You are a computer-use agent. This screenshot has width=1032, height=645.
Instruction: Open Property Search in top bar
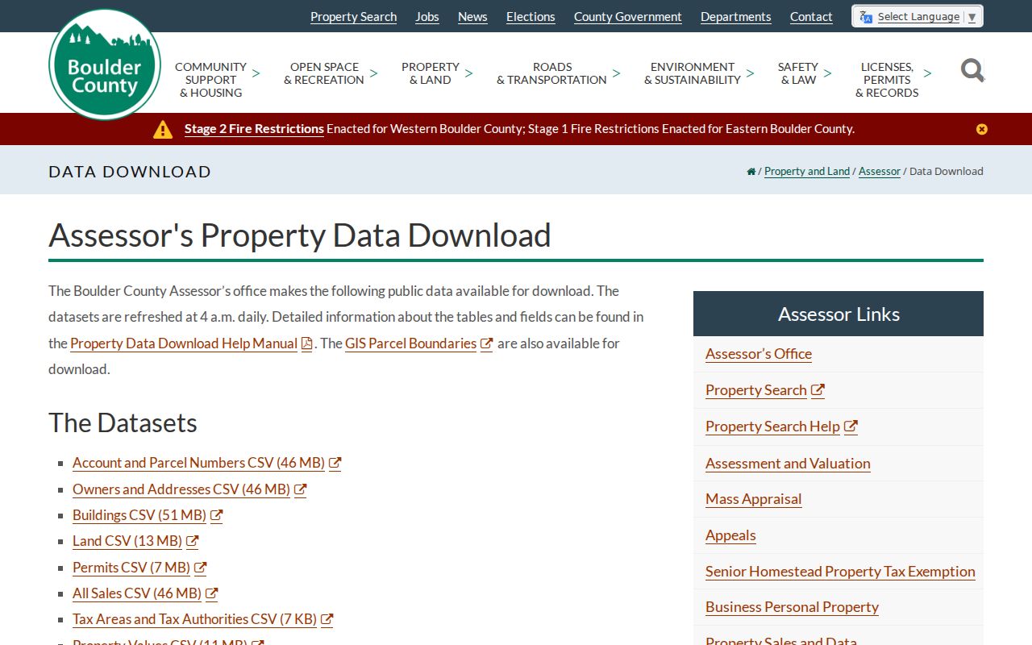[353, 17]
